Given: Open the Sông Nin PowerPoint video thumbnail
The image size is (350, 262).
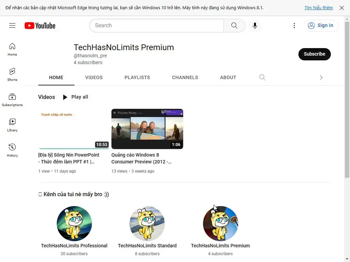Looking at the screenshot, I should 74,129.
